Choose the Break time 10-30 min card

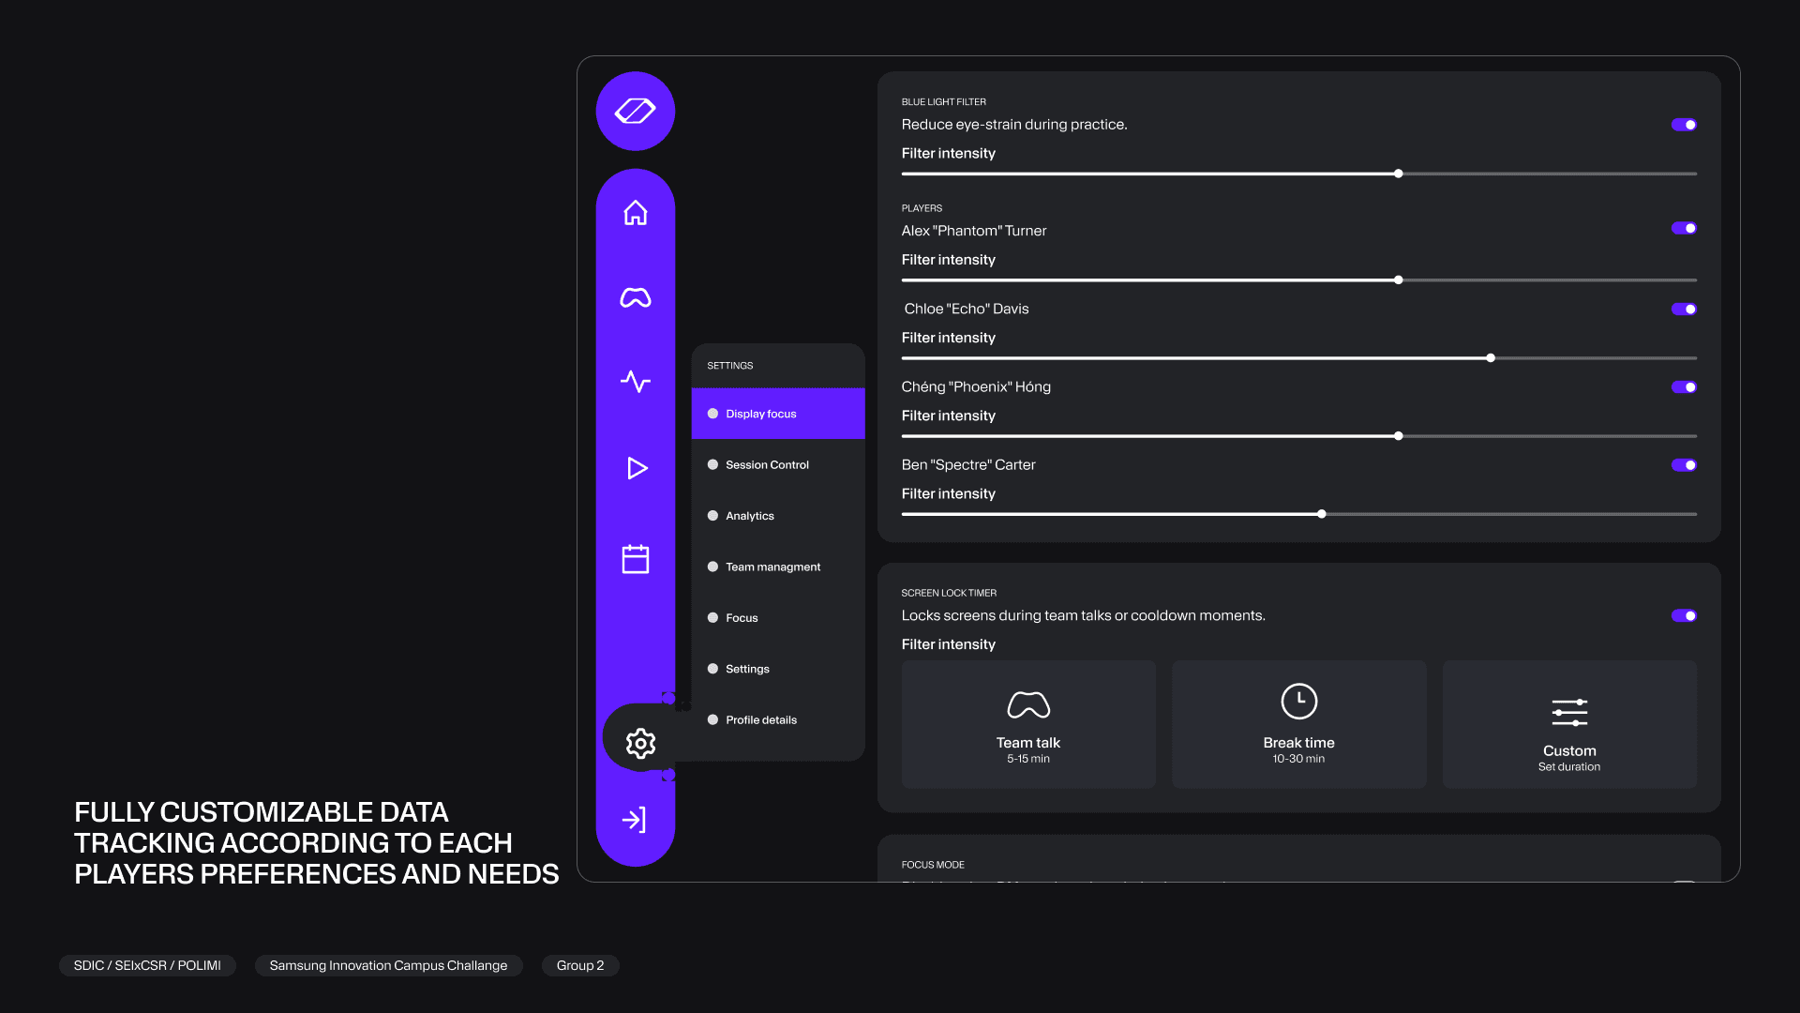pyautogui.click(x=1298, y=725)
